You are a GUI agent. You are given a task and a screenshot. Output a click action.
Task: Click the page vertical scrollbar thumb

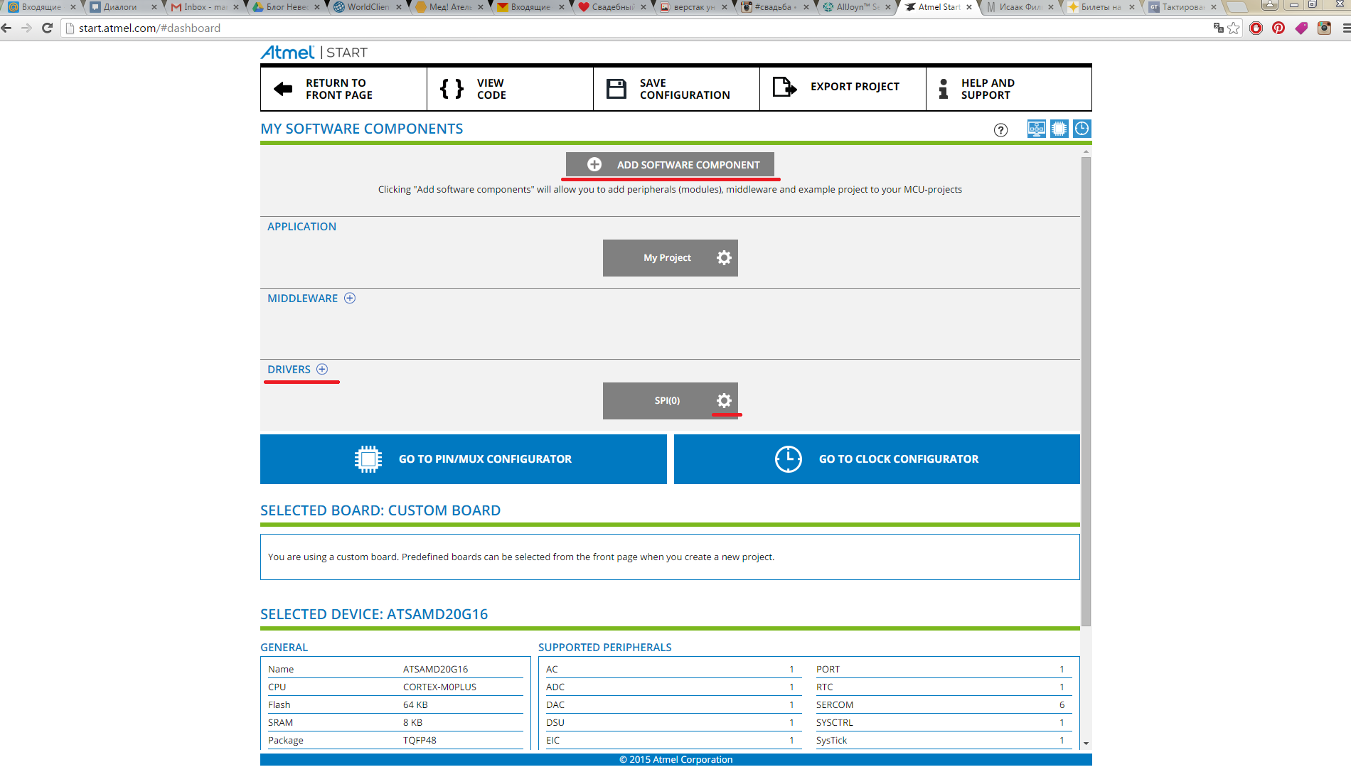pyautogui.click(x=1086, y=391)
